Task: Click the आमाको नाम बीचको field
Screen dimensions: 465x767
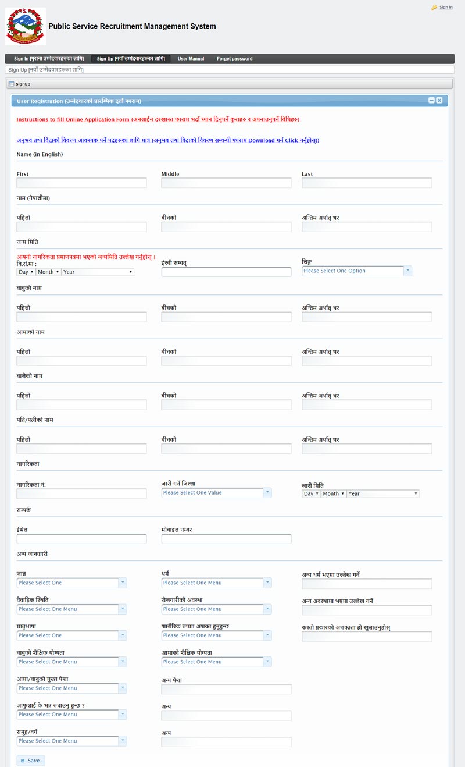Action: point(227,361)
